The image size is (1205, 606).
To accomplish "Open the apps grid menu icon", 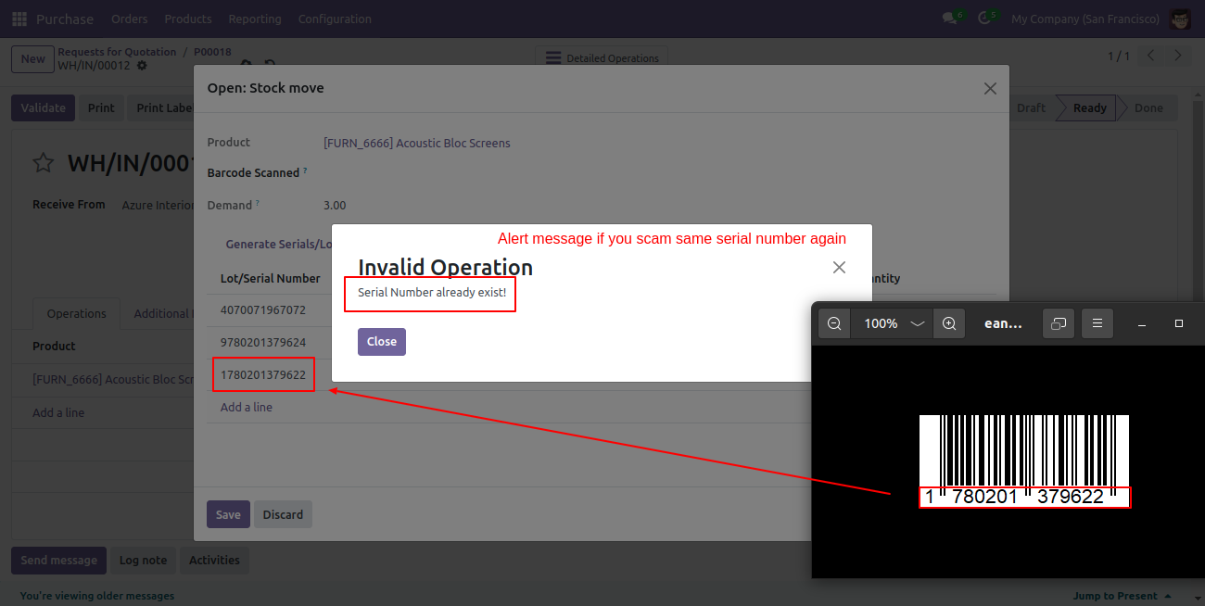I will 19,19.
